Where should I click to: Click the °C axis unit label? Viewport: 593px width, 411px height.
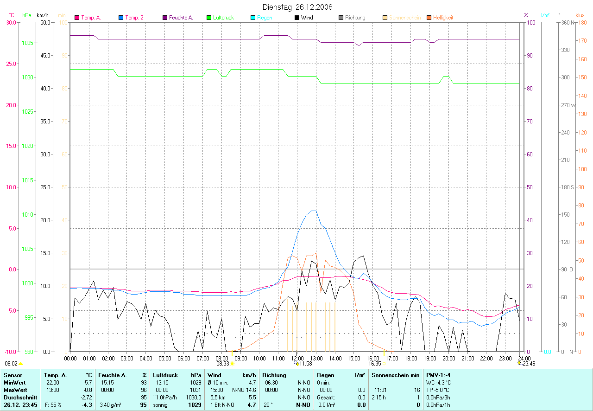pyautogui.click(x=12, y=15)
